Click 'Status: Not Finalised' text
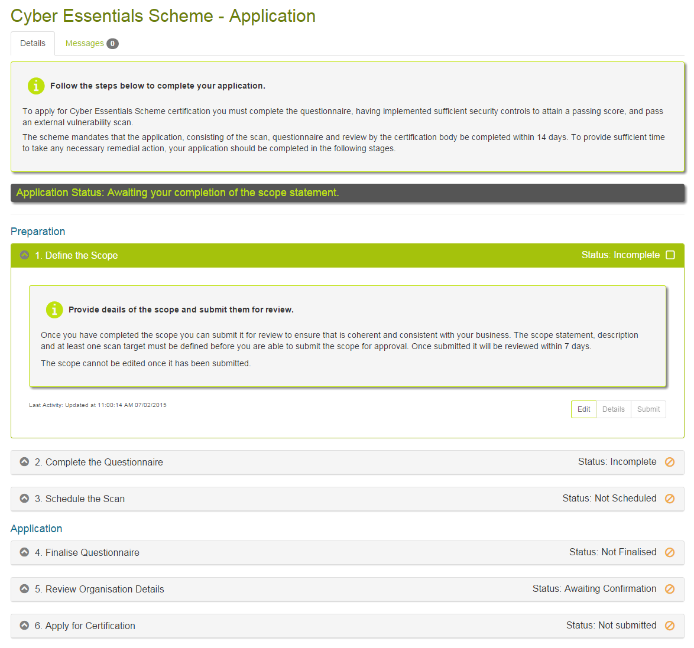This screenshot has width=694, height=648. coord(613,552)
